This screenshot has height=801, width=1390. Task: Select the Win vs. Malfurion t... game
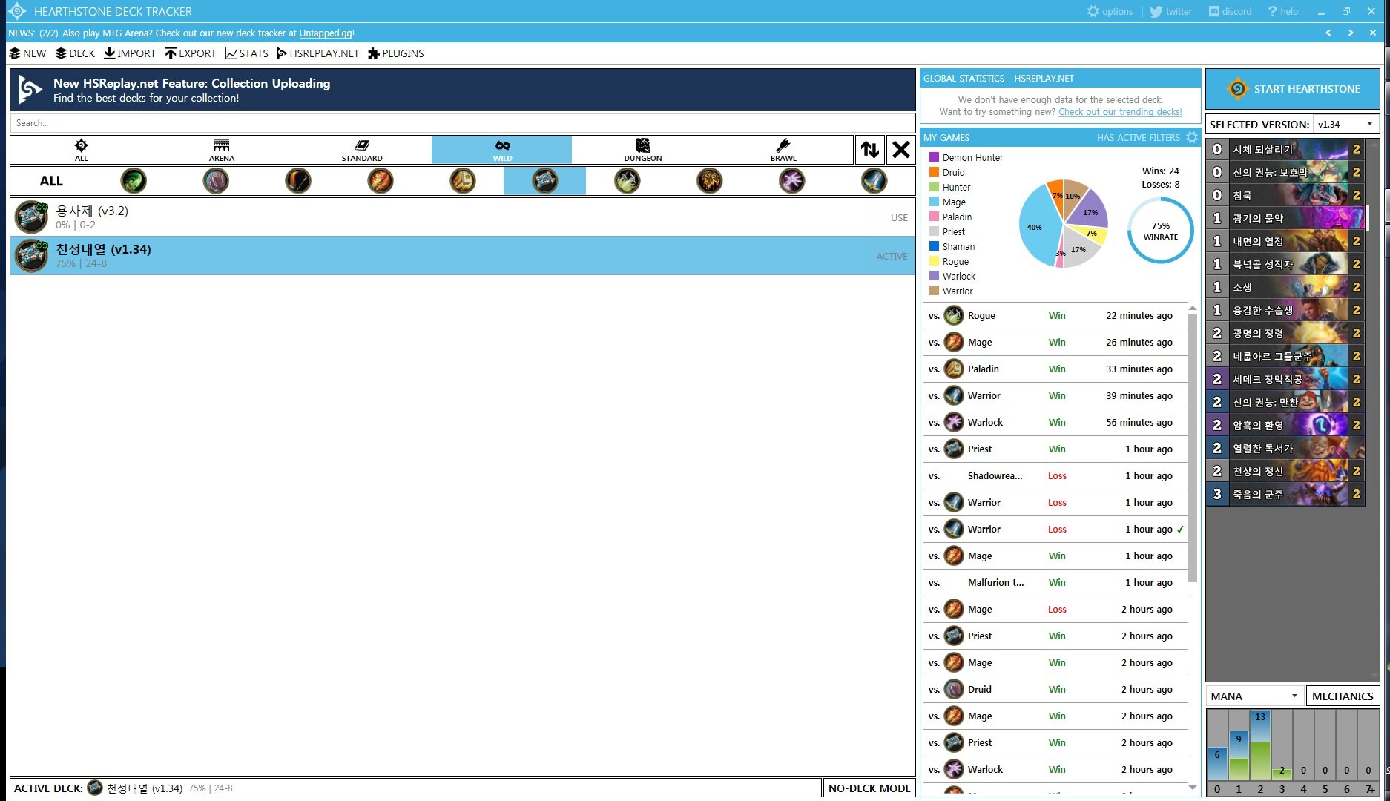click(1055, 583)
